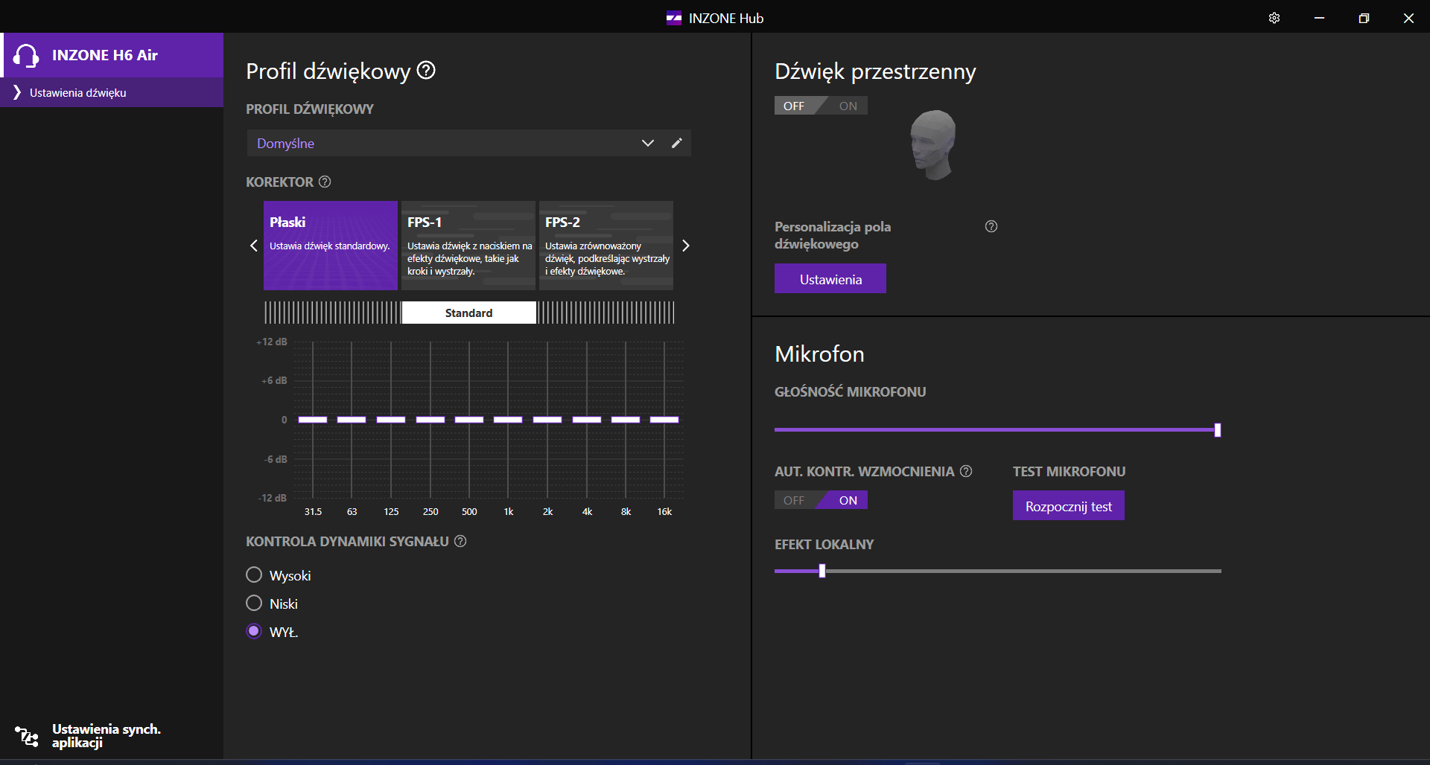The width and height of the screenshot is (1430, 765).
Task: Click the EFEKT LOKALNY label
Action: coord(824,544)
